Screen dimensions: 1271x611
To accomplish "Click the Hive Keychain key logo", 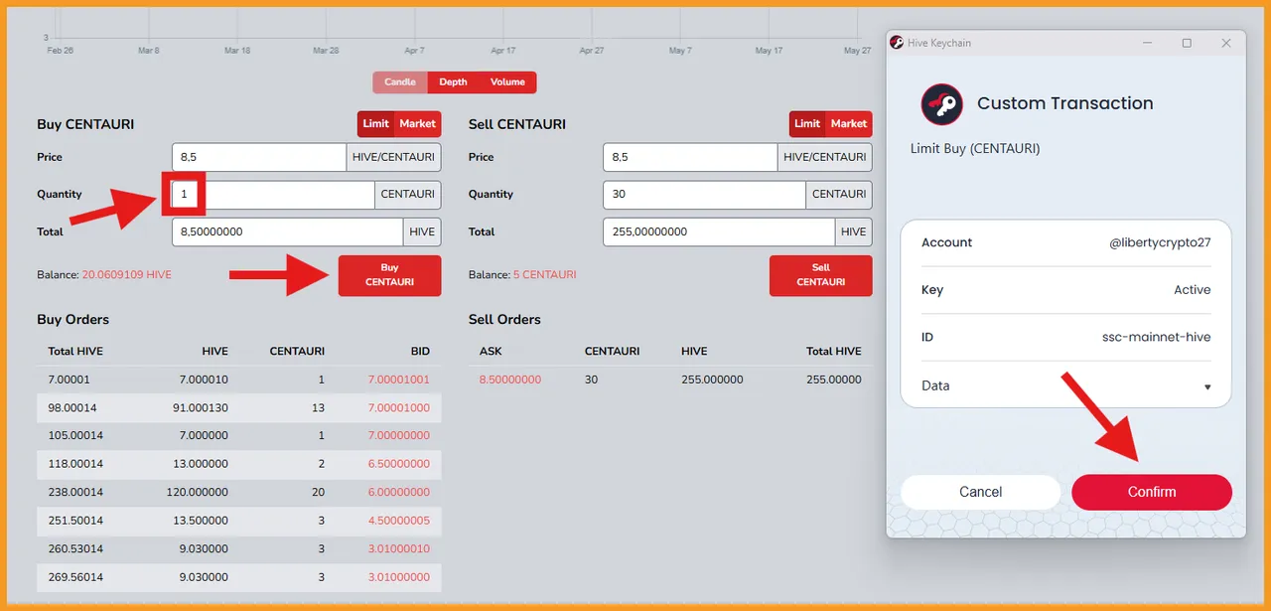I will [x=941, y=104].
